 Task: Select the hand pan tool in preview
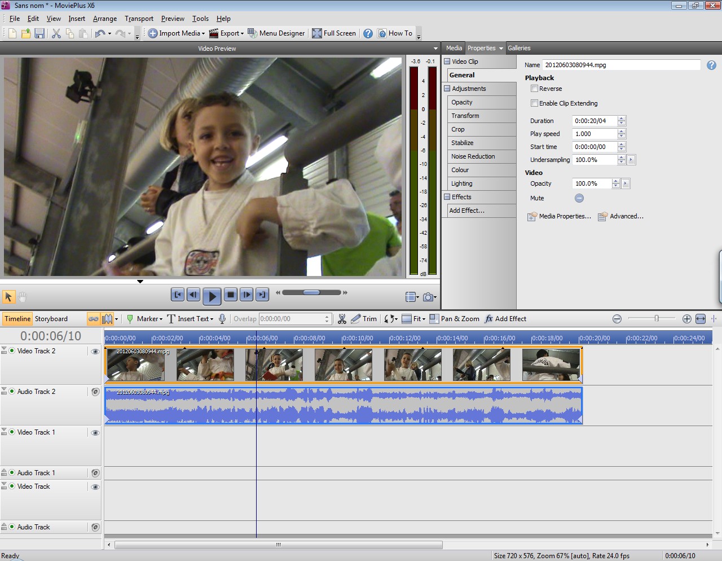tap(23, 296)
